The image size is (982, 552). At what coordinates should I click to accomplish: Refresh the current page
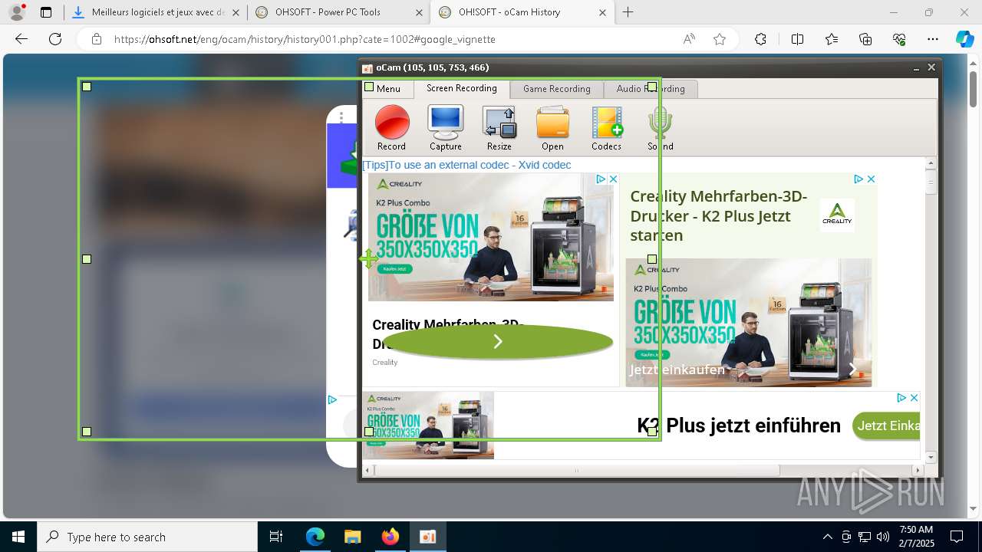[55, 39]
